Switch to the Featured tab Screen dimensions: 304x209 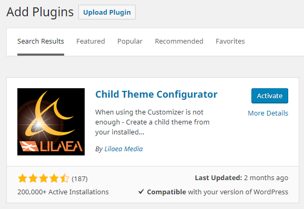(x=90, y=41)
